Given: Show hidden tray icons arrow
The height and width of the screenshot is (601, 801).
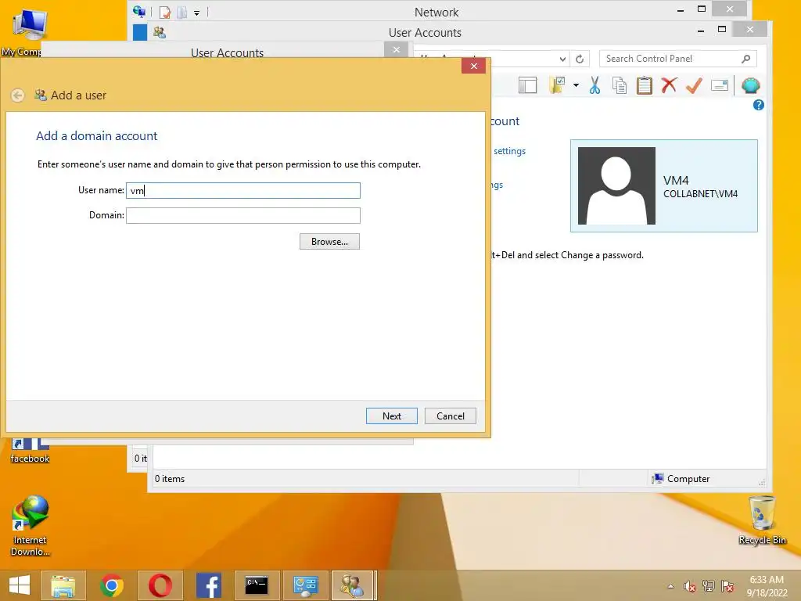Looking at the screenshot, I should (x=670, y=586).
